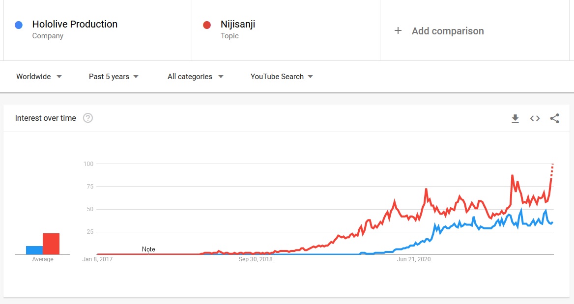Open the Past 5 years time range dropdown
574x304 pixels.
pyautogui.click(x=114, y=77)
